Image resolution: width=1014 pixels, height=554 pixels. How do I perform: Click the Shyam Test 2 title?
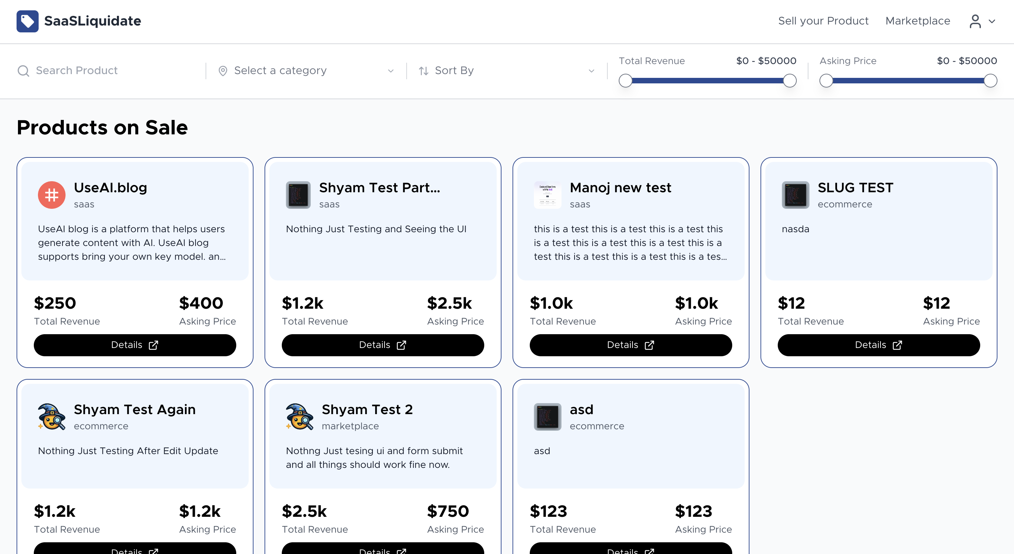pyautogui.click(x=367, y=409)
